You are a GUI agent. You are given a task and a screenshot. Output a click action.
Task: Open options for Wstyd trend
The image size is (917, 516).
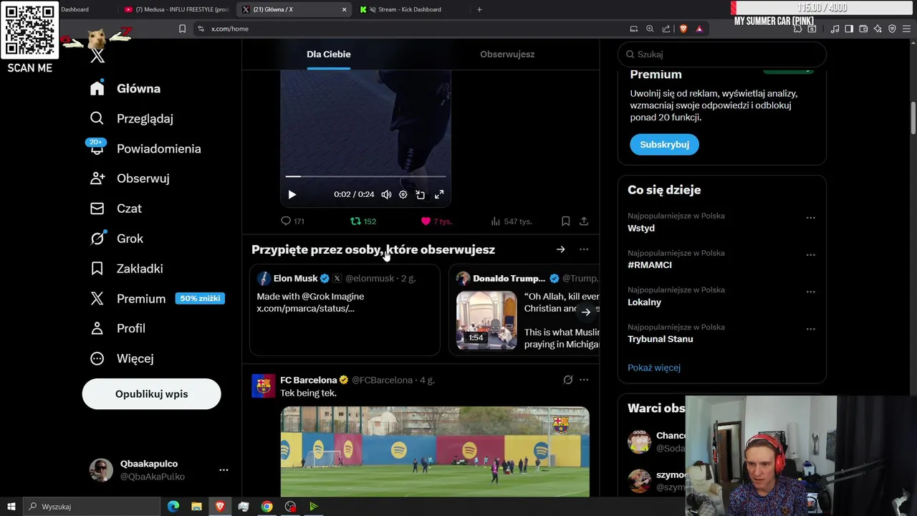810,218
